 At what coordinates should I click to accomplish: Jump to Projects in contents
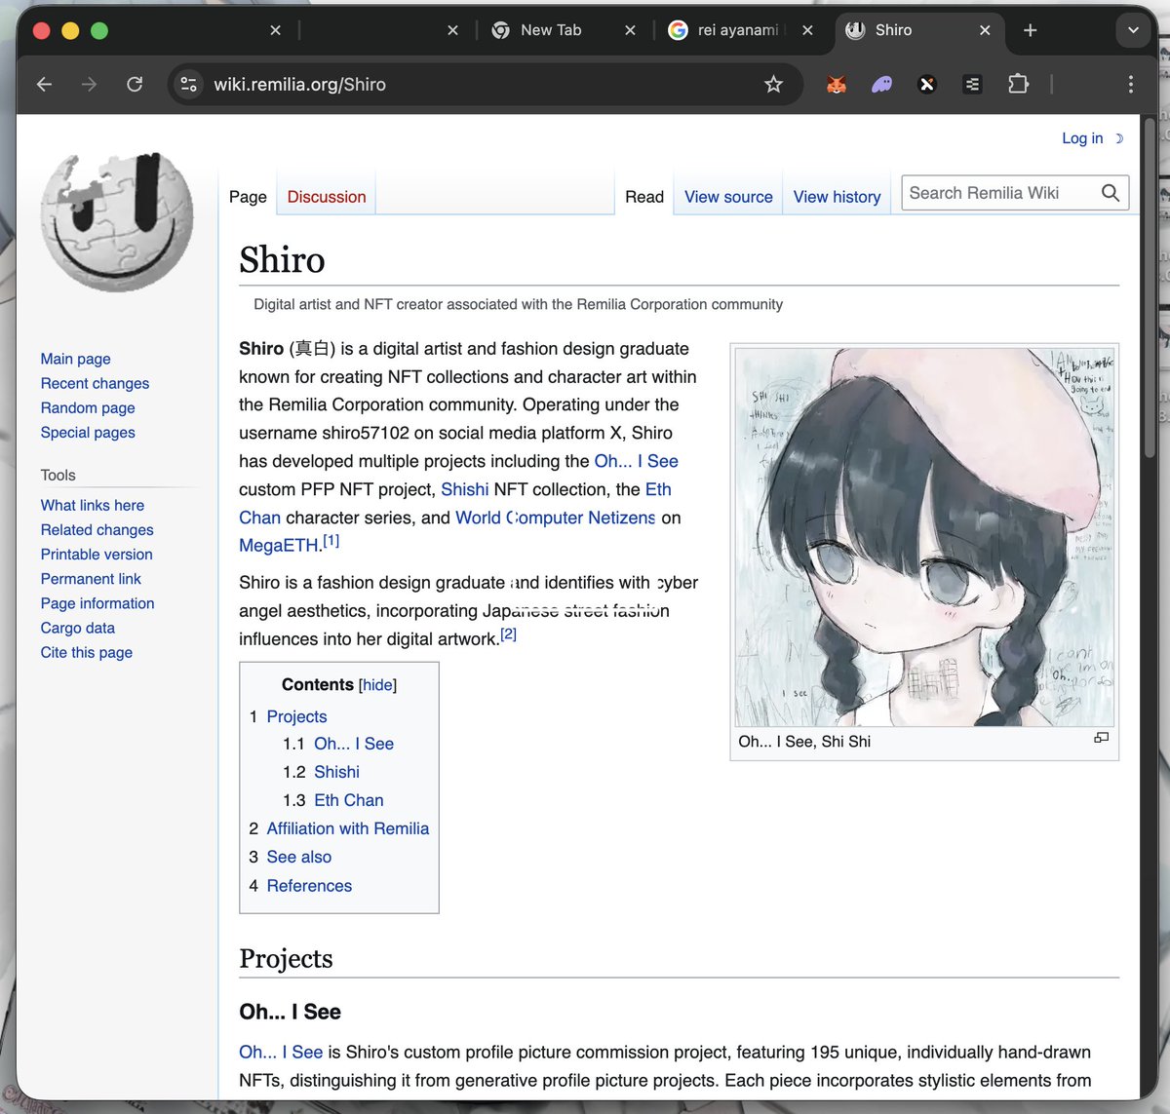point(296,716)
